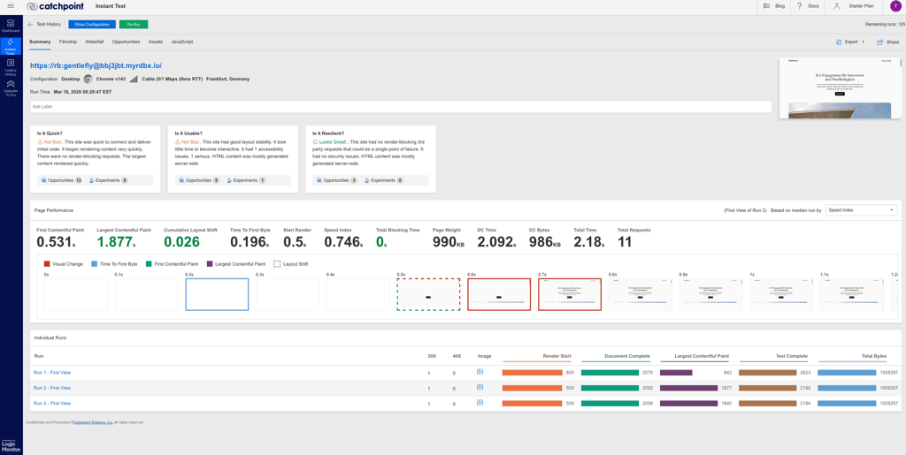Open Run 2 - First View link
The height and width of the screenshot is (455, 906).
pyautogui.click(x=52, y=388)
